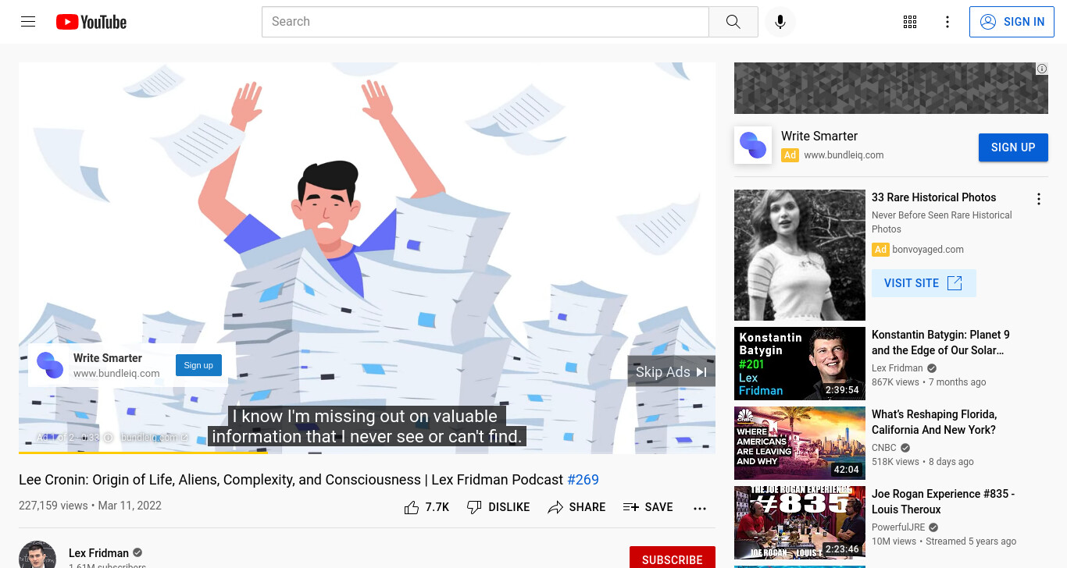This screenshot has height=568, width=1067.
Task: Open 33 Rare Historical Photos thumbnail
Action: click(800, 255)
